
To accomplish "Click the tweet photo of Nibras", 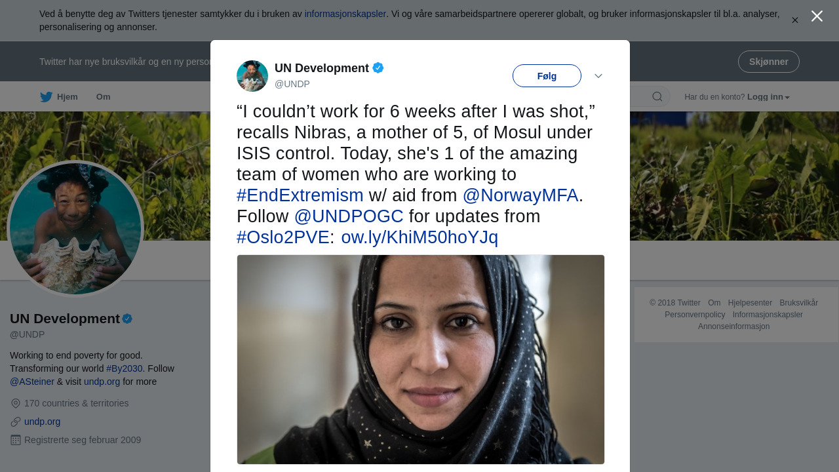I will [x=421, y=359].
